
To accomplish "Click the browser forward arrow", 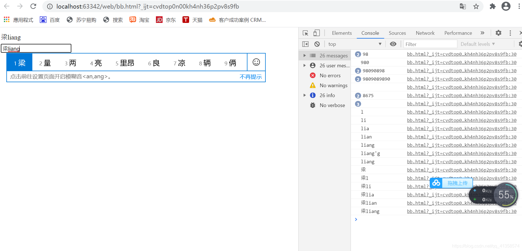I will click(20, 6).
